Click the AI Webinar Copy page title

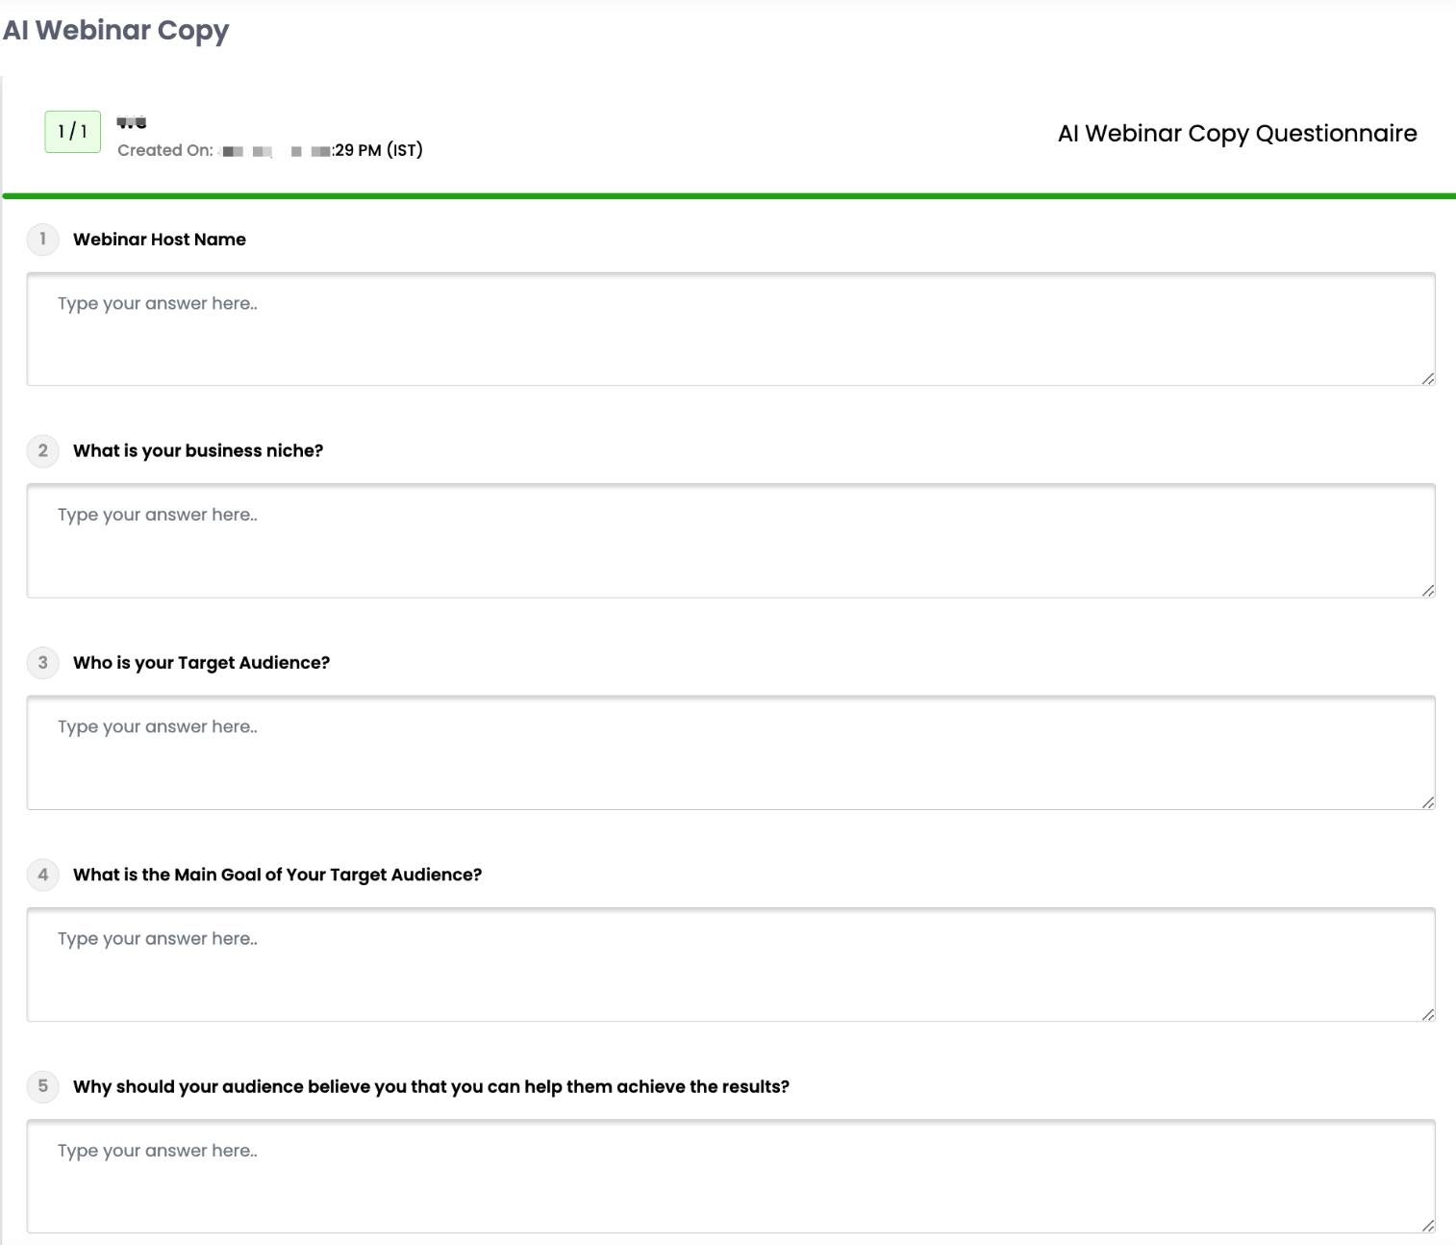pyautogui.click(x=117, y=30)
